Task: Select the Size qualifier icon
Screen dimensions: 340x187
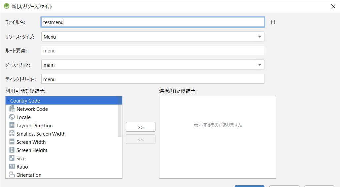Action: (x=12, y=158)
